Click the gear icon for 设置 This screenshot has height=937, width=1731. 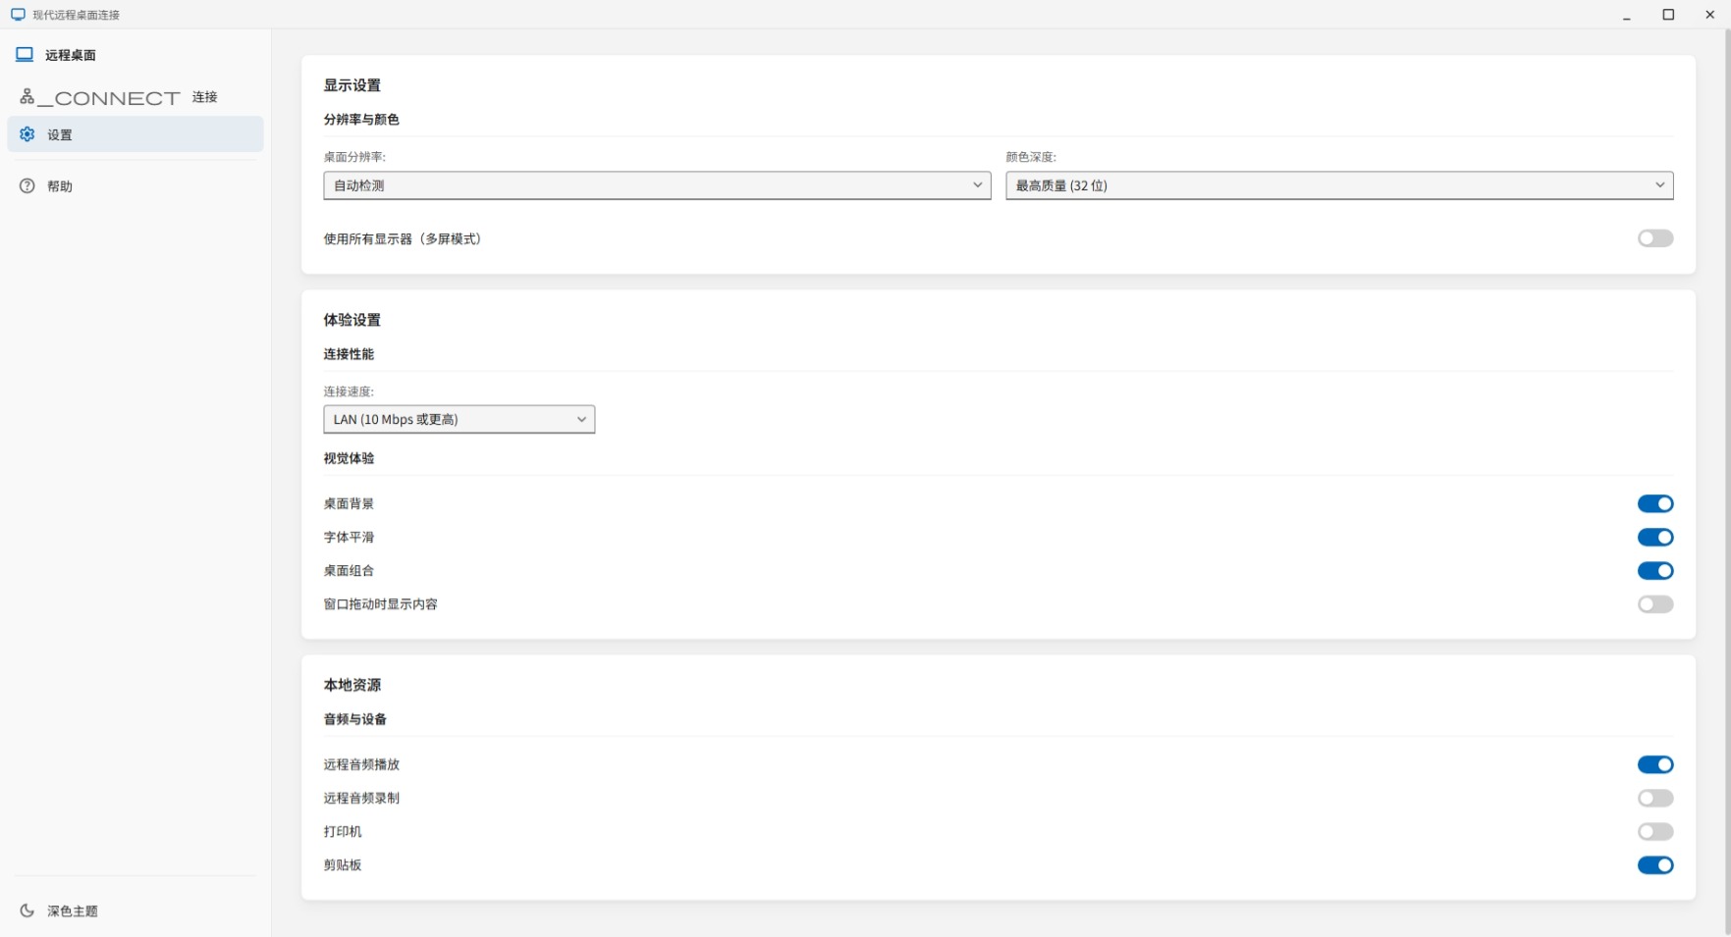[x=27, y=134]
